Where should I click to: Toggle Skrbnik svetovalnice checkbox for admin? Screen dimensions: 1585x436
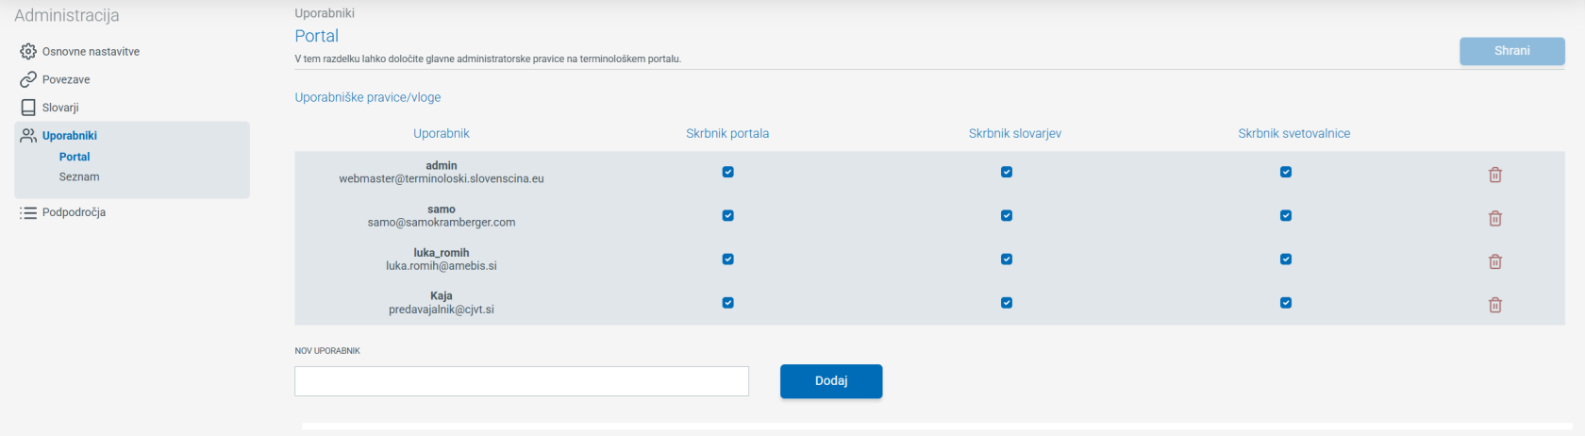point(1286,172)
